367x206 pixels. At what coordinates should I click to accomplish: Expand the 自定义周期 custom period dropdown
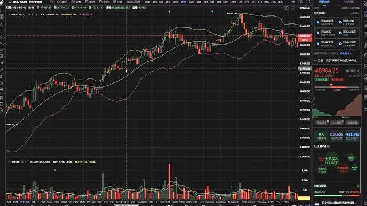[134, 2]
